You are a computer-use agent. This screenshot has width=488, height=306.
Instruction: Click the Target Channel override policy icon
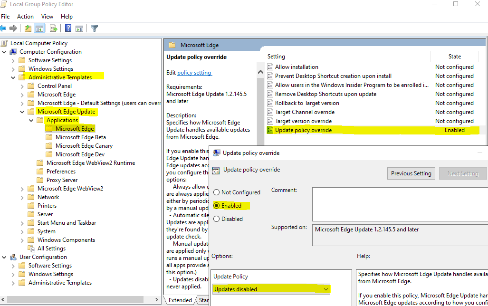270,112
